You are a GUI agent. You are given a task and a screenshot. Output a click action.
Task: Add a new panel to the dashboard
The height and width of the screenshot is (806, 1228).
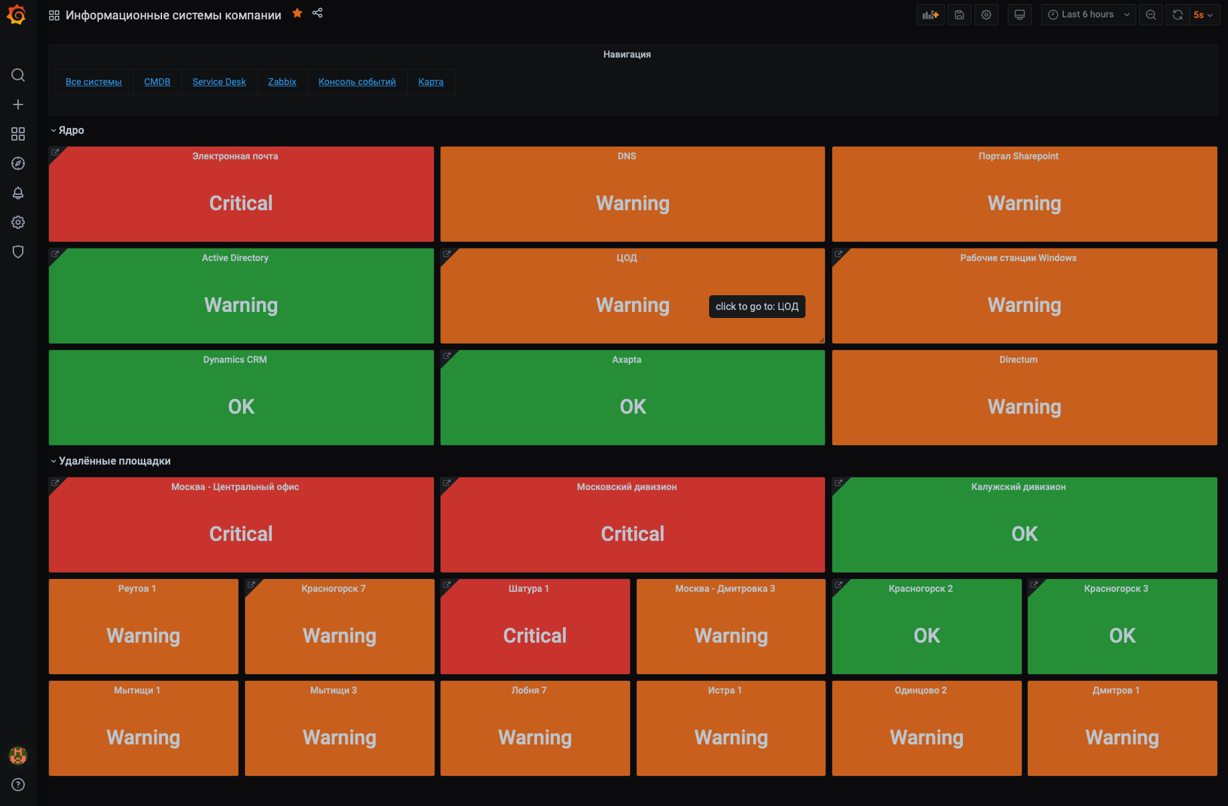coord(930,15)
